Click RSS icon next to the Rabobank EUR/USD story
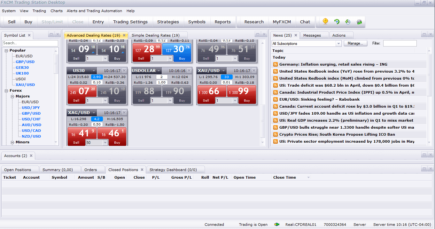 tap(275, 99)
